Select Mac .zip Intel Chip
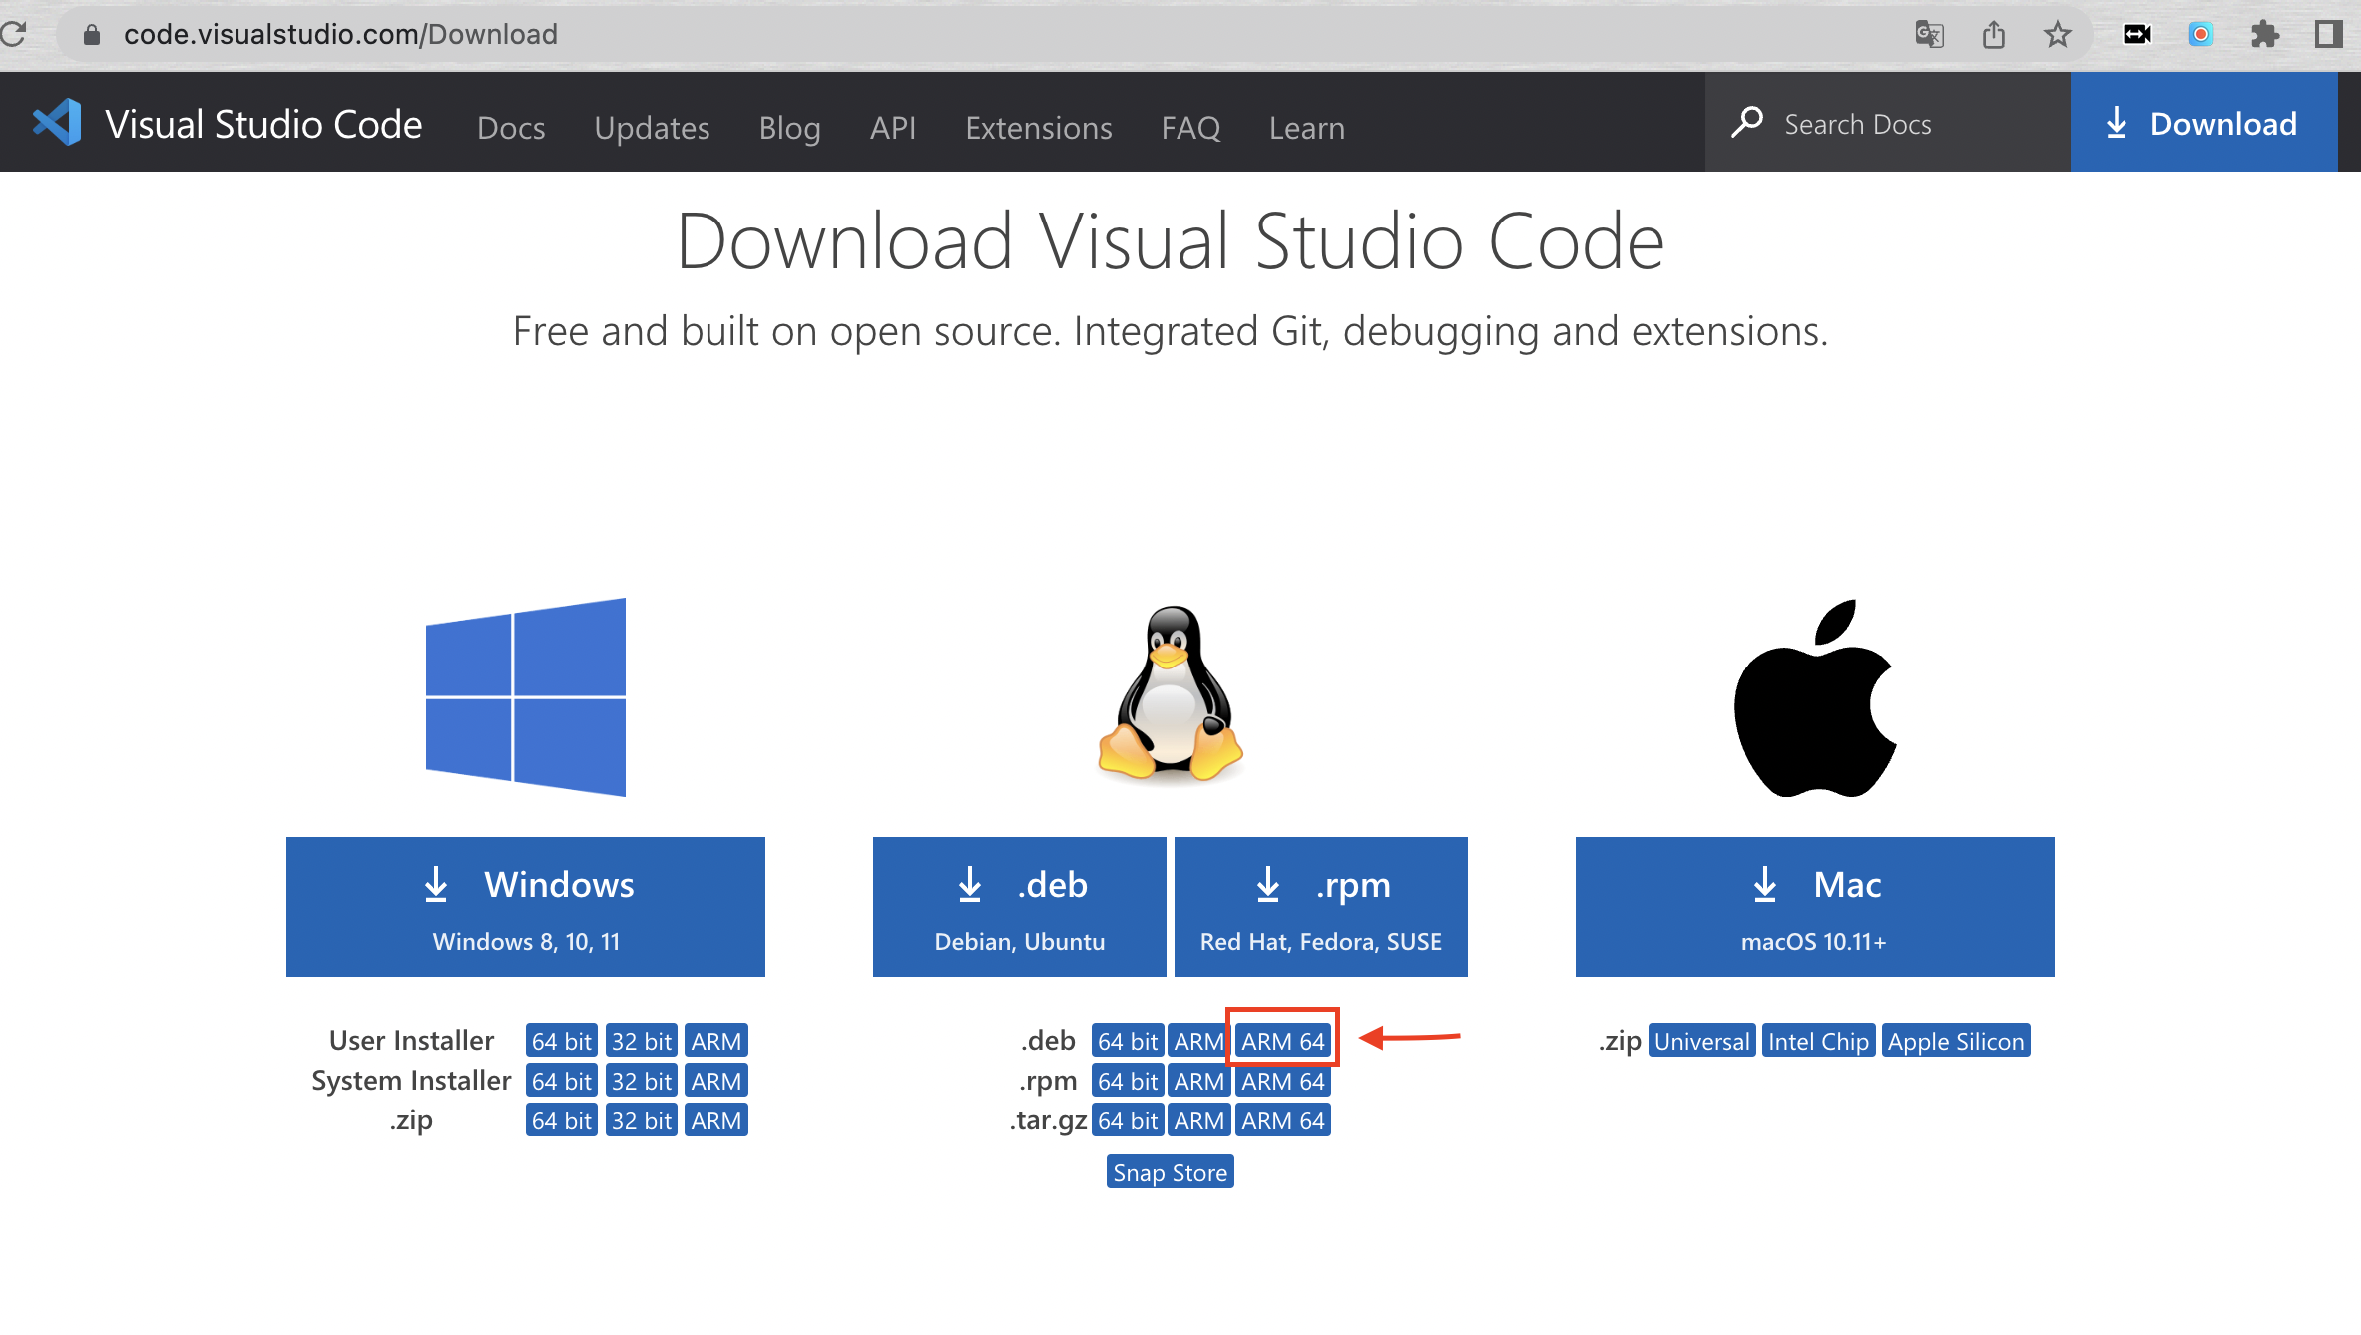This screenshot has height=1335, width=2361. pos(1818,1041)
